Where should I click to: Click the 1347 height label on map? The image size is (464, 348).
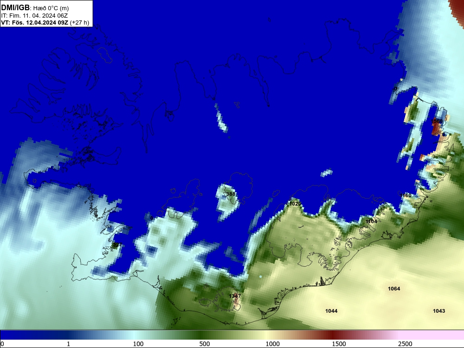235,296
